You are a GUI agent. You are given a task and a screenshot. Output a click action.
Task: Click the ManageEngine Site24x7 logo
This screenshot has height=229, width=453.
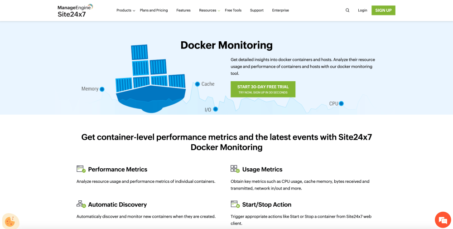point(75,10)
